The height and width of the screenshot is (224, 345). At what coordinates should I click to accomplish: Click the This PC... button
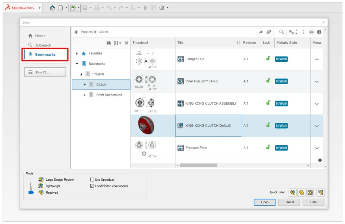(45, 72)
